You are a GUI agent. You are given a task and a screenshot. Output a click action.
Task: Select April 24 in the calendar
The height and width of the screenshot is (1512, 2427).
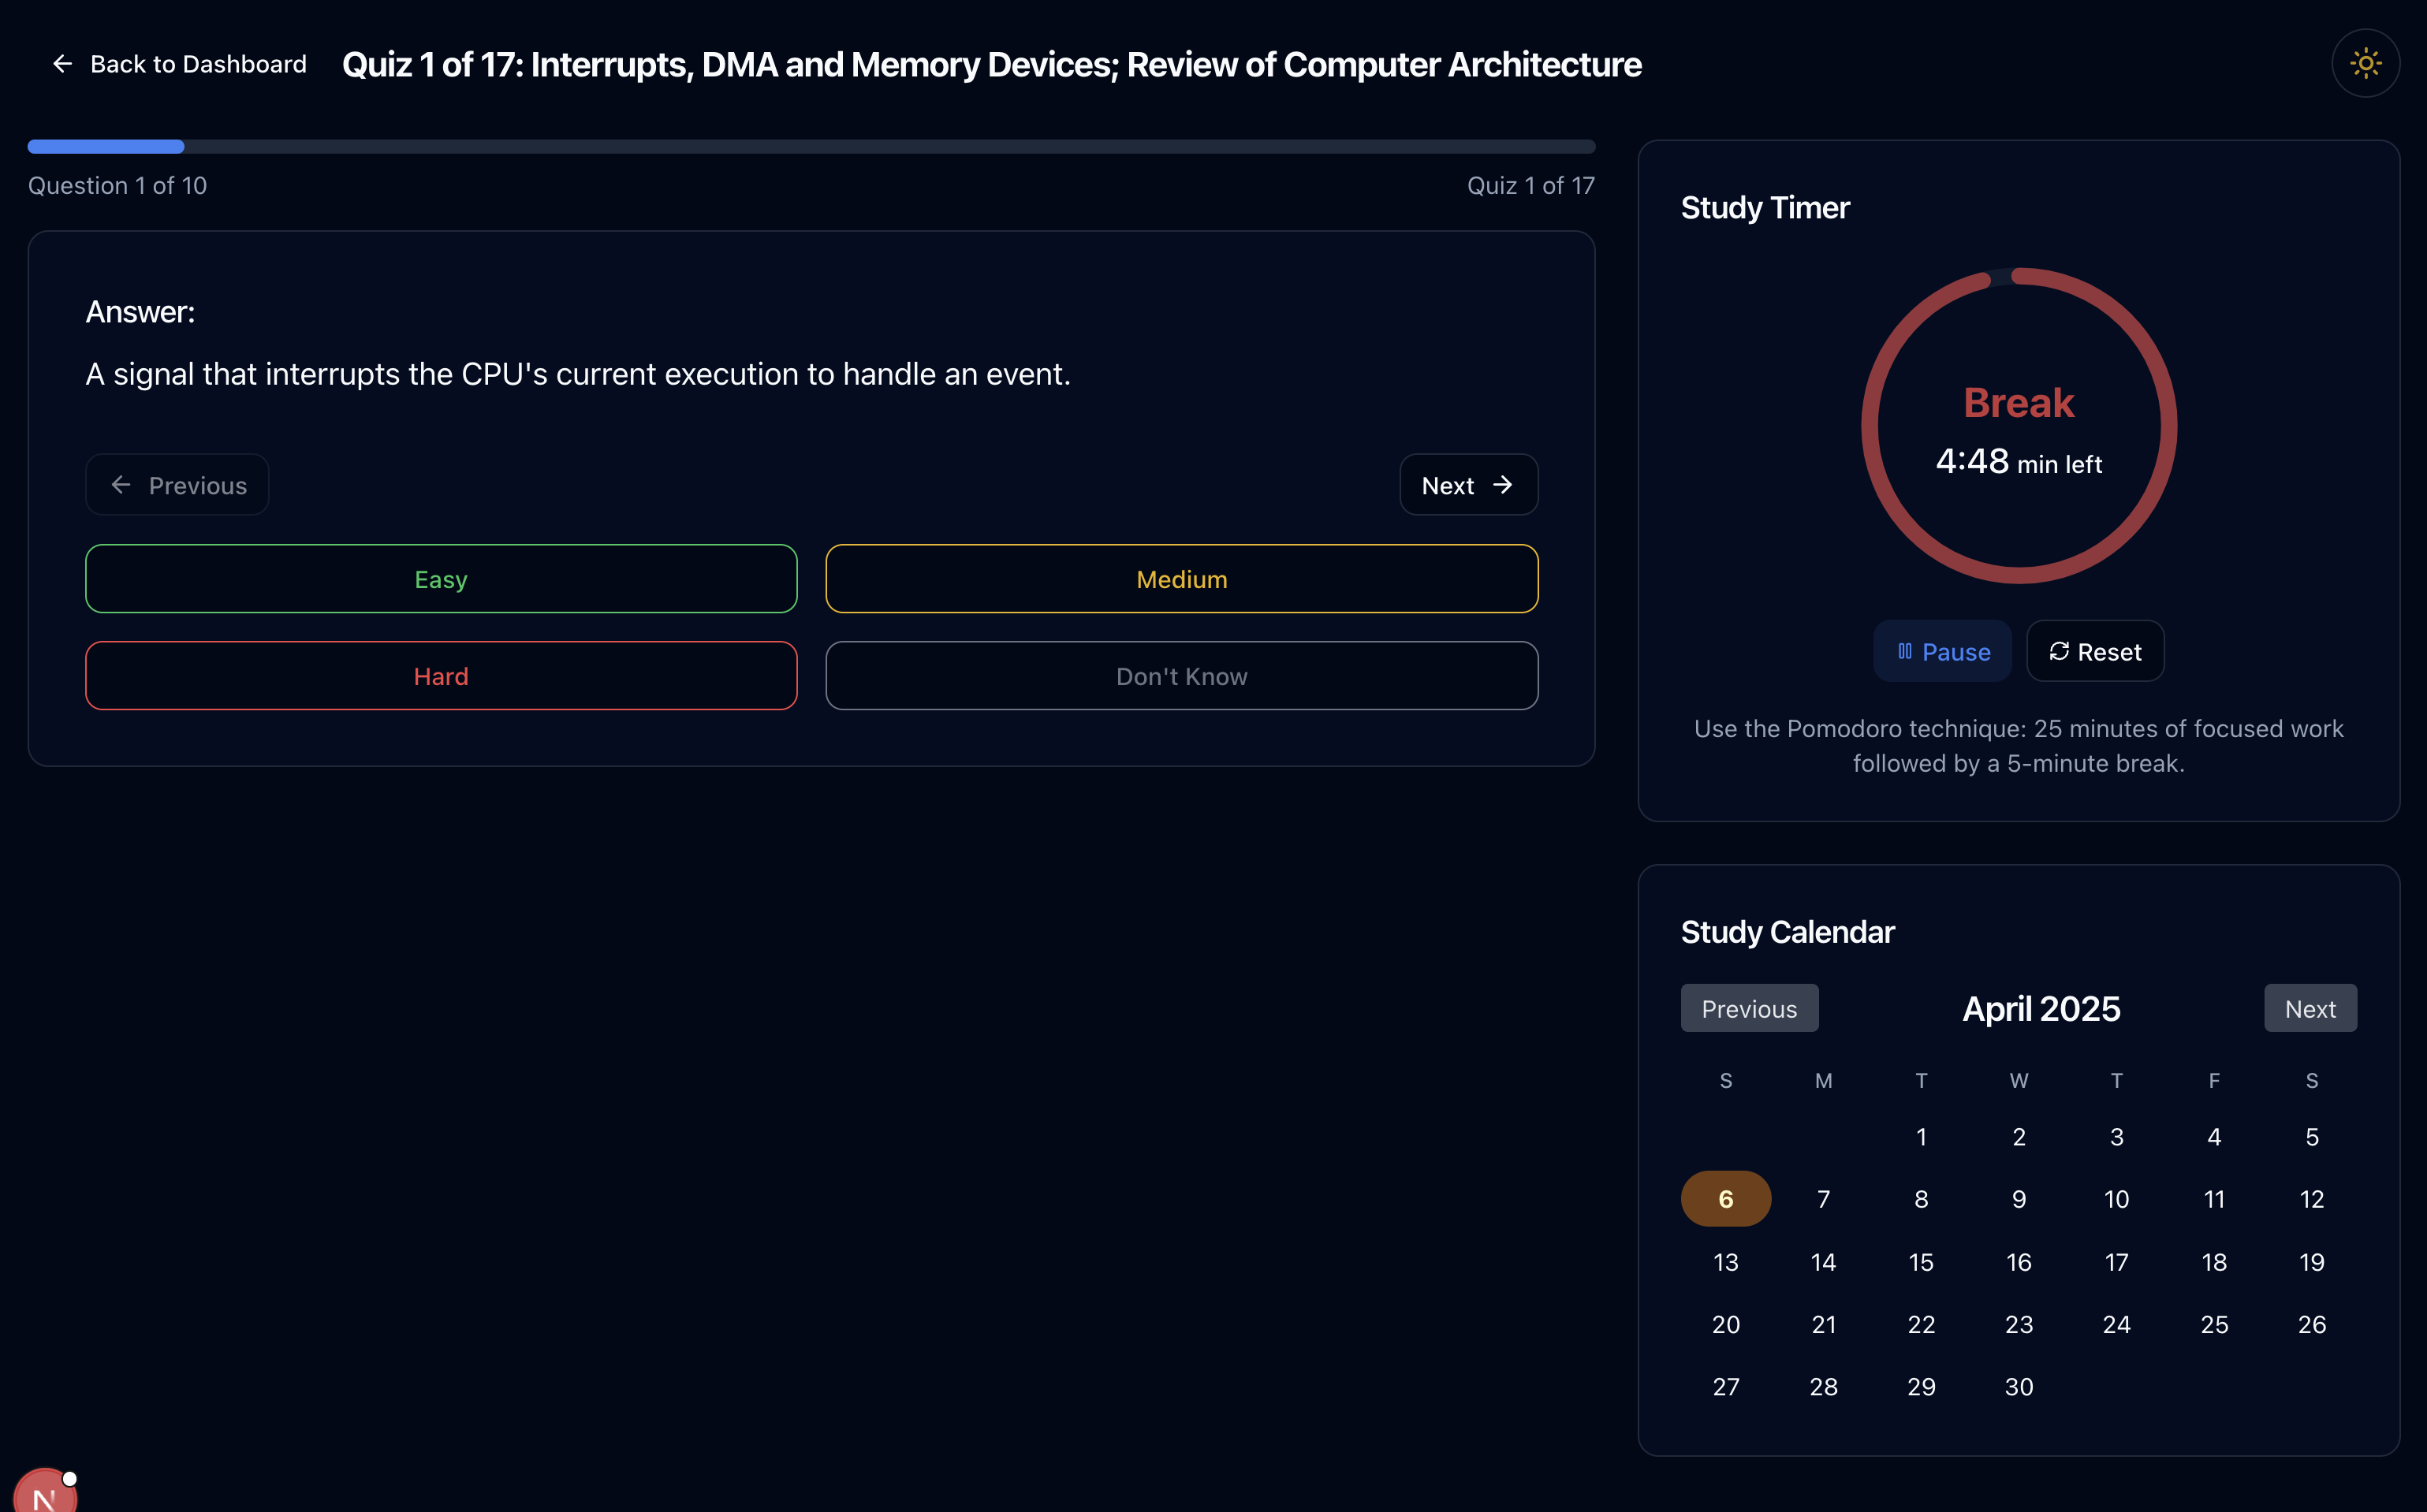(2116, 1324)
